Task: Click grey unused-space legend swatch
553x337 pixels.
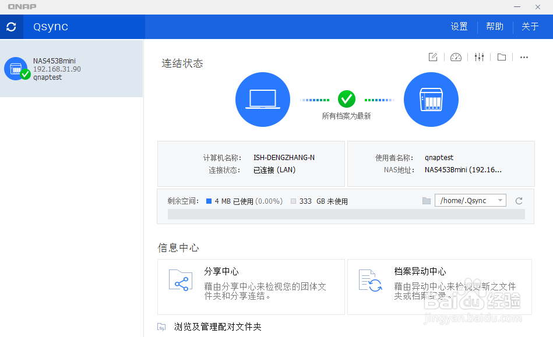Action: (293, 201)
